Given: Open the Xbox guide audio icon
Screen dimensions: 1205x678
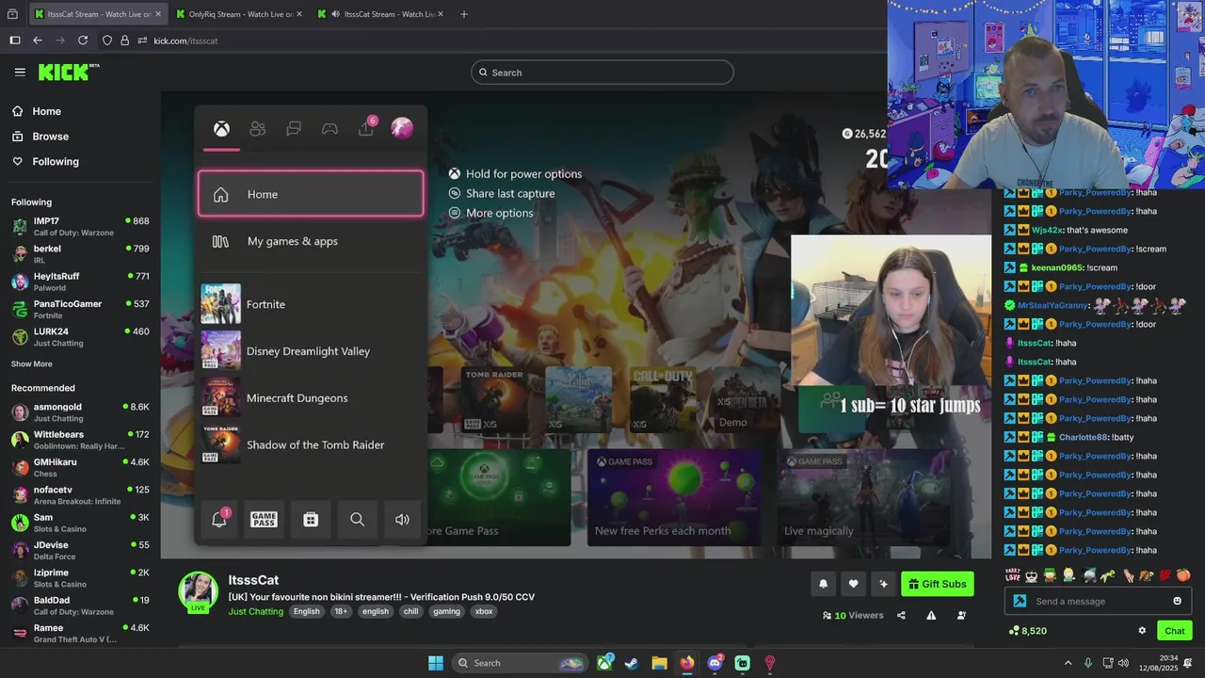Looking at the screenshot, I should pyautogui.click(x=402, y=519).
